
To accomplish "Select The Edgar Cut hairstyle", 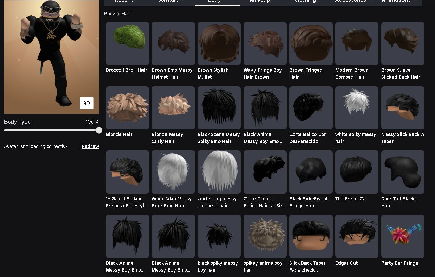I will [x=357, y=172].
